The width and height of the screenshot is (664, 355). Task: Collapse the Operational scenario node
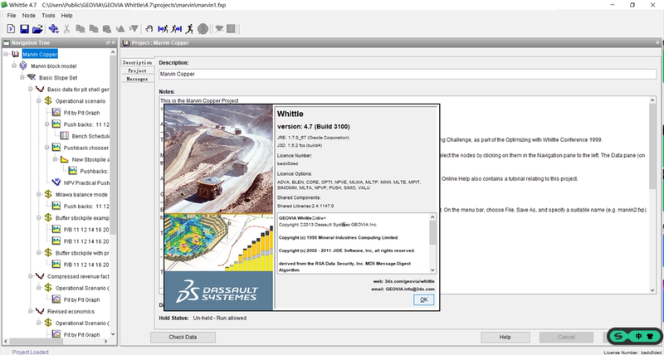pyautogui.click(x=38, y=100)
